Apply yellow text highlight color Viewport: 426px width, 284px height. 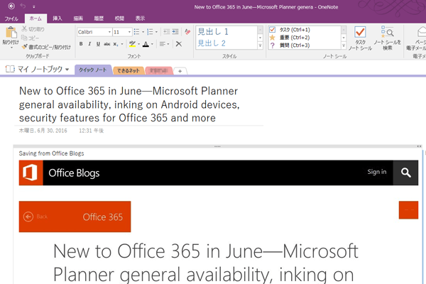point(132,44)
